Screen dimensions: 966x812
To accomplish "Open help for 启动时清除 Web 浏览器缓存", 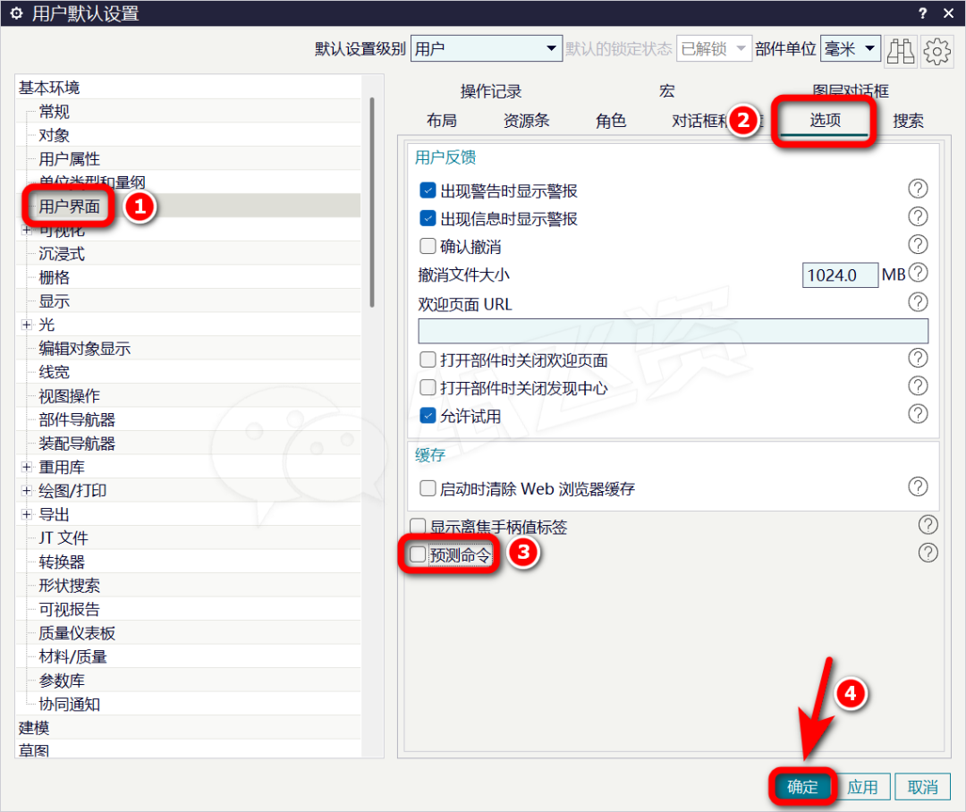I will click(x=918, y=486).
